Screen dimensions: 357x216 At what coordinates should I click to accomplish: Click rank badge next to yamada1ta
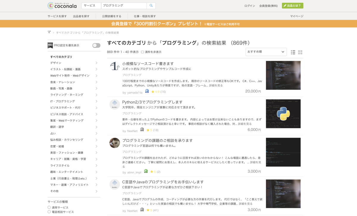tap(147, 91)
